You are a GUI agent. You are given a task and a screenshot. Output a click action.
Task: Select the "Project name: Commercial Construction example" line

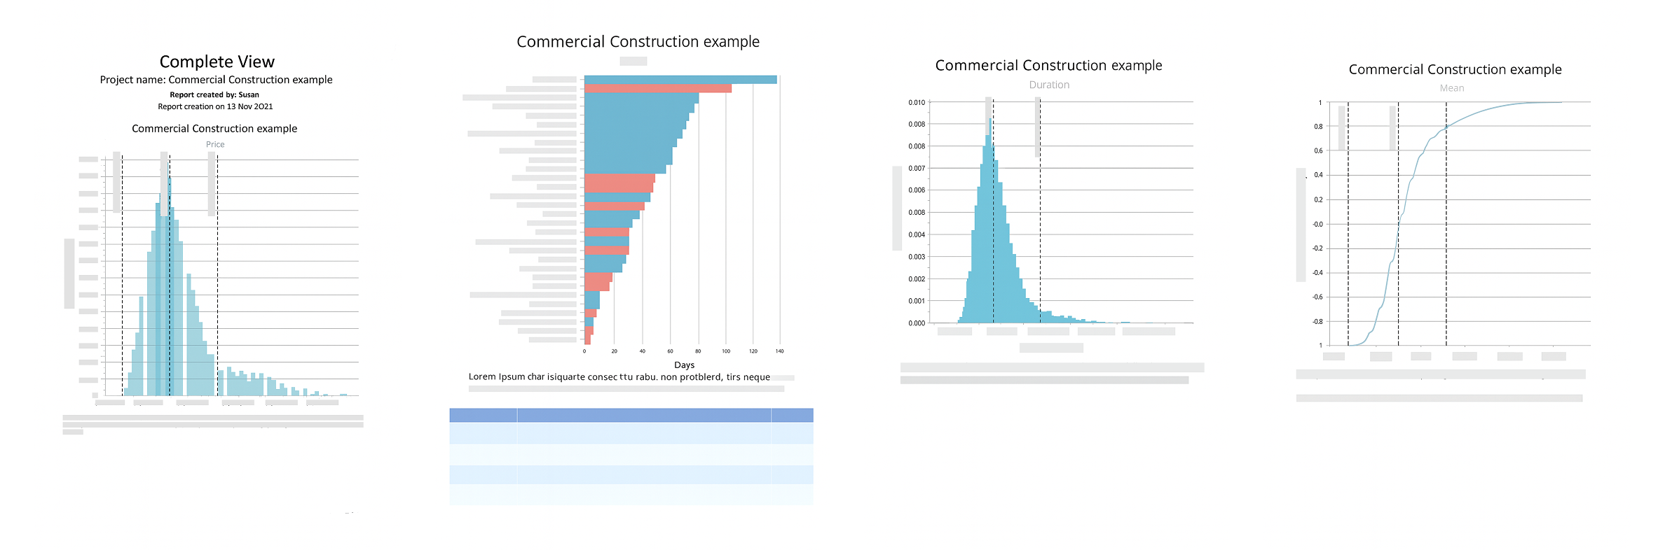pyautogui.click(x=216, y=80)
